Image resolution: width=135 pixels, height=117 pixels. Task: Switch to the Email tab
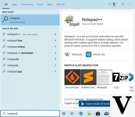point(40,4)
